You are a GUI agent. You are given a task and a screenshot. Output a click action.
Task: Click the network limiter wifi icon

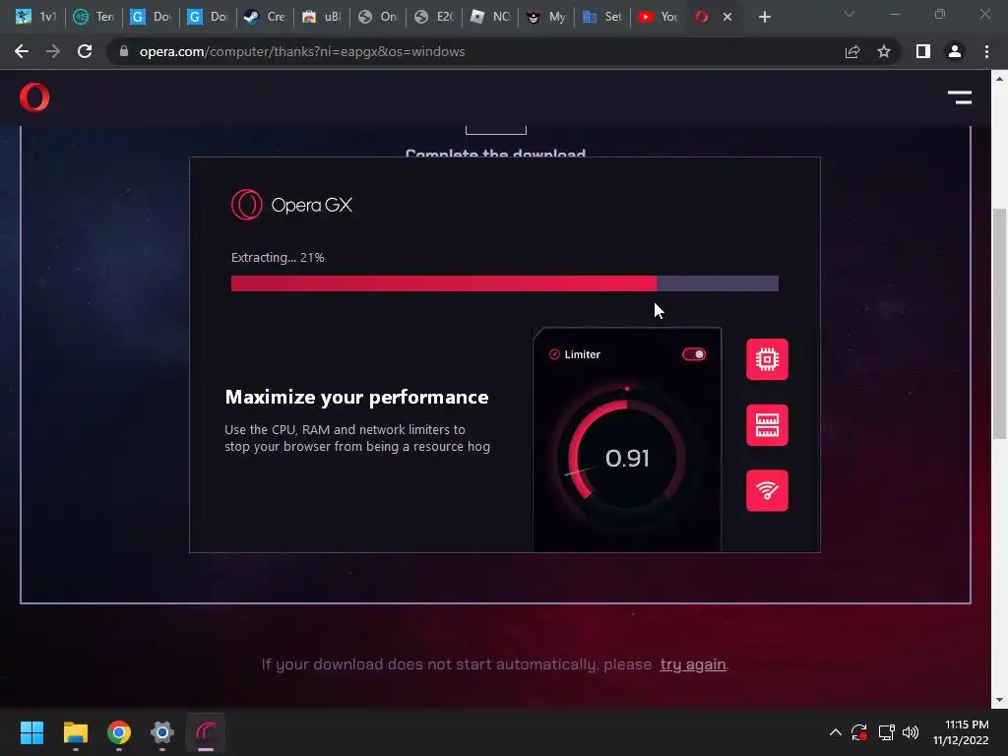767,490
